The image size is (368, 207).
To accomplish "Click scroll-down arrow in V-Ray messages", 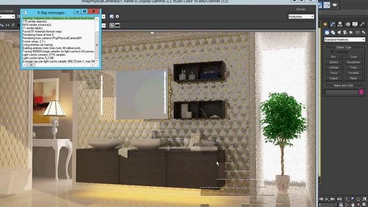I will point(97,61).
